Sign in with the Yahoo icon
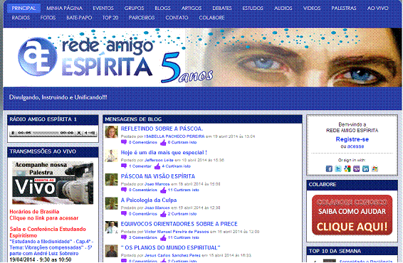This screenshot has height=263, width=403. [357, 168]
